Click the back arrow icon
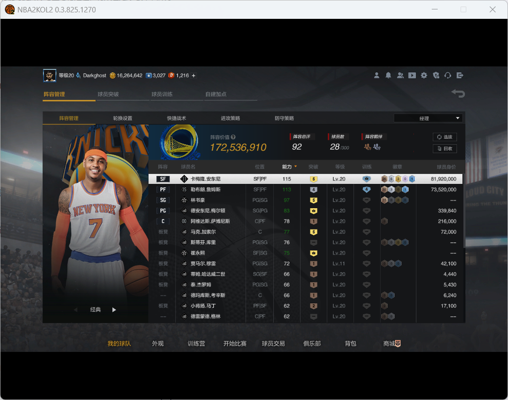The width and height of the screenshot is (508, 400). point(458,93)
